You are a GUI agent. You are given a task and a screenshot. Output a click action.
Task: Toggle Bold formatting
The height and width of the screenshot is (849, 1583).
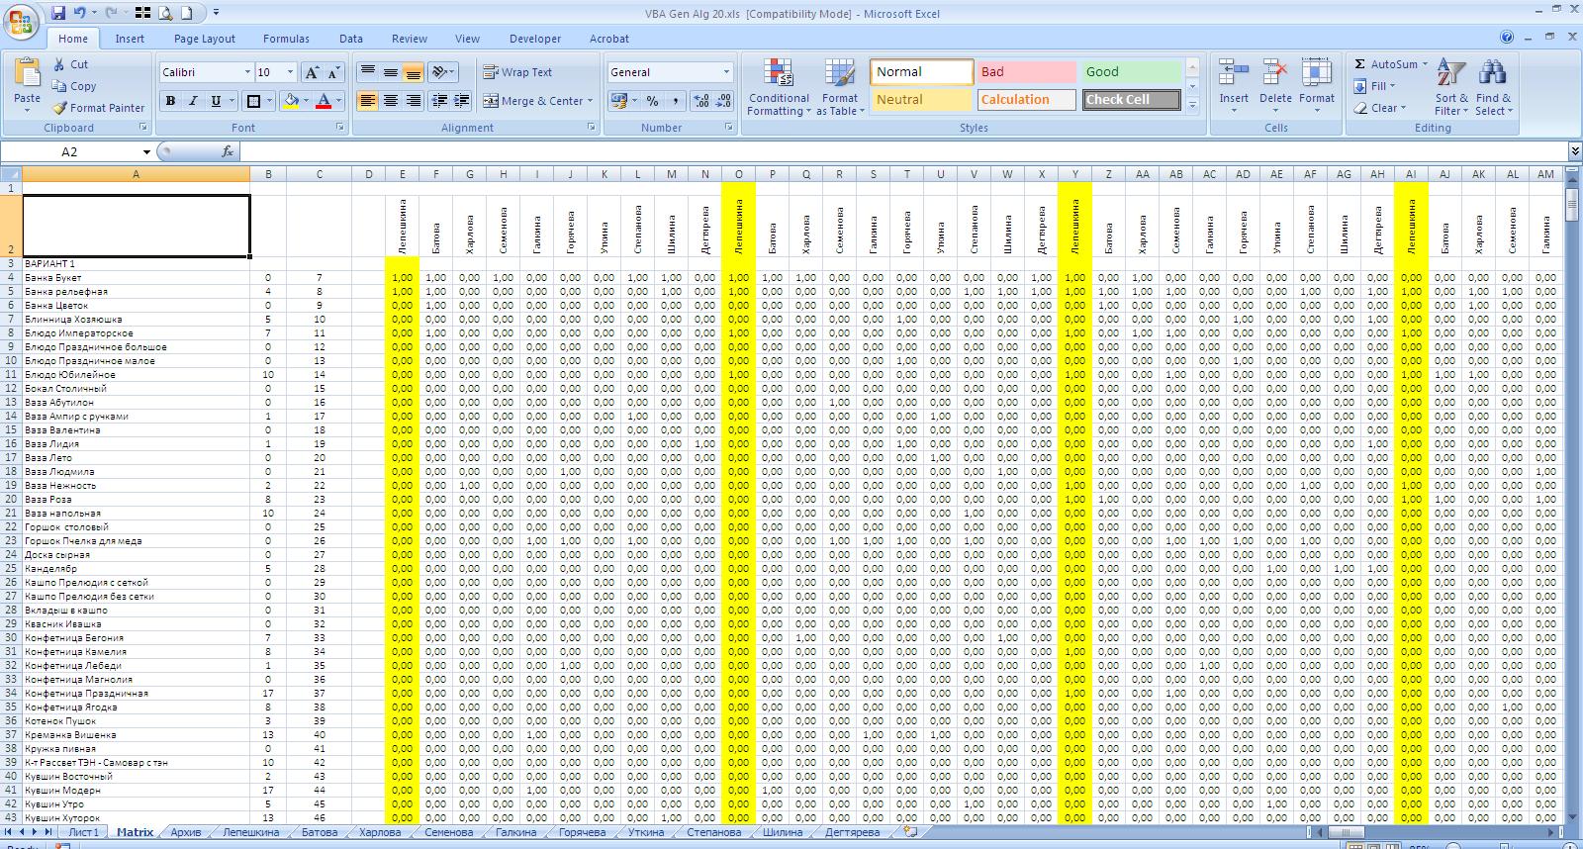170,101
